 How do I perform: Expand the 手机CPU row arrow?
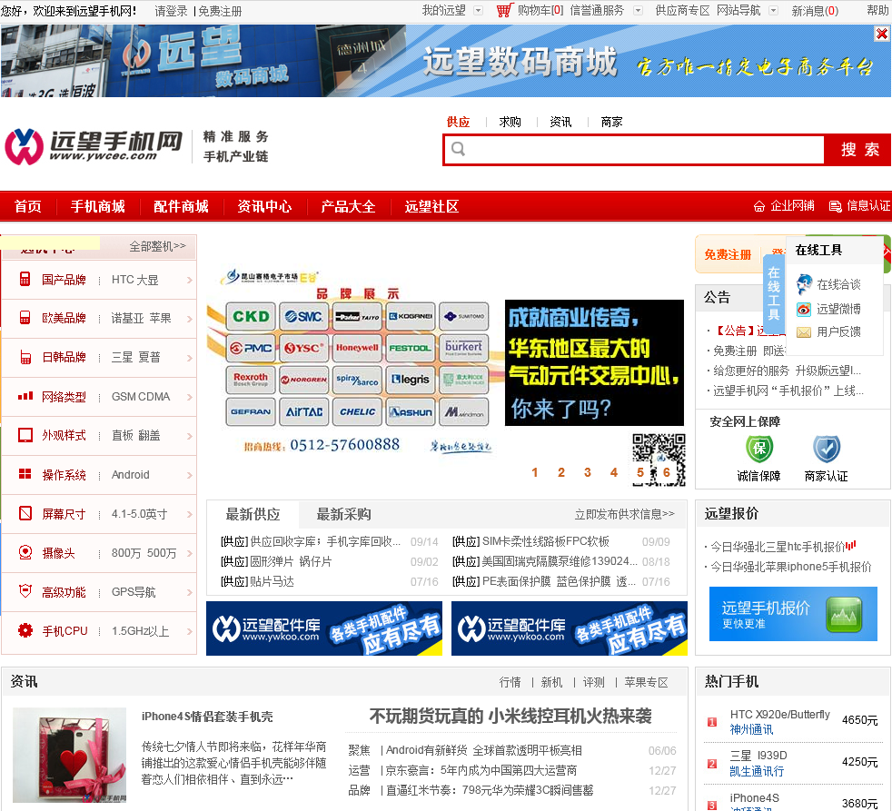point(190,631)
